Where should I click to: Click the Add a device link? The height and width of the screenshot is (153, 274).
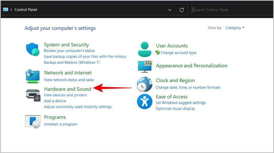point(55,101)
